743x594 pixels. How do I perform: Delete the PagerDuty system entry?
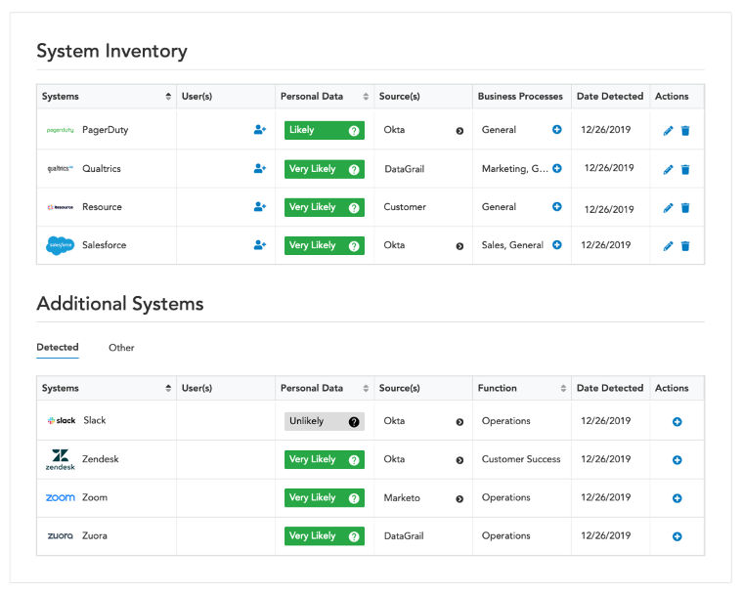[685, 131]
